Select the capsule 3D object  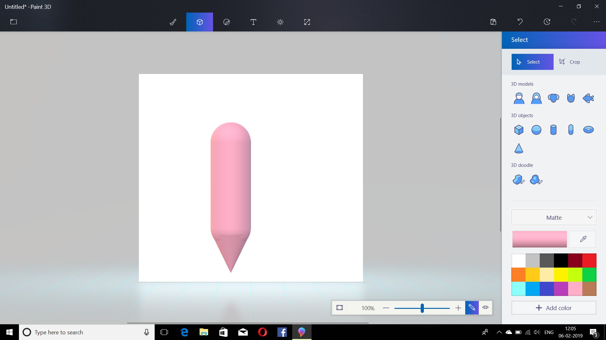click(571, 130)
